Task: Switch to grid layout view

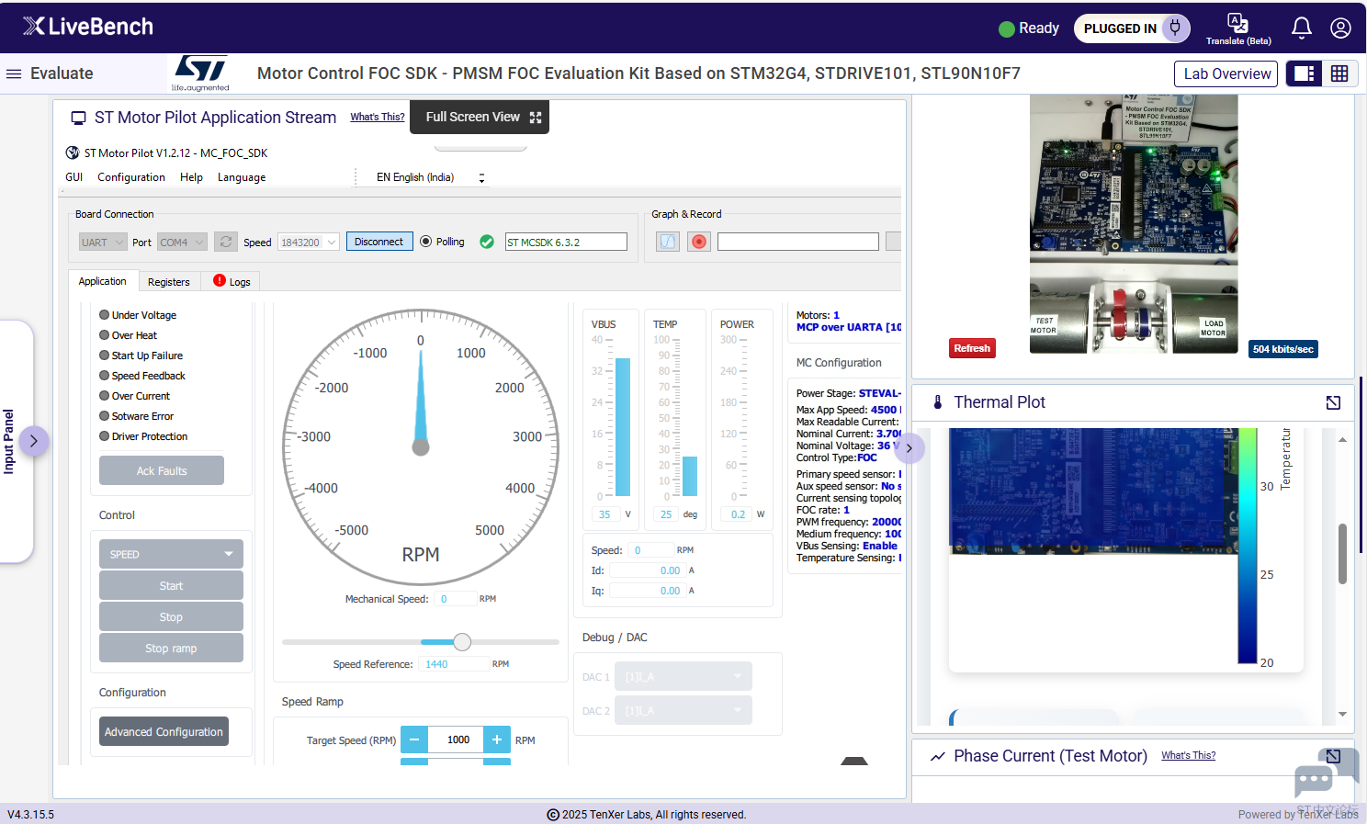Action: (x=1339, y=73)
